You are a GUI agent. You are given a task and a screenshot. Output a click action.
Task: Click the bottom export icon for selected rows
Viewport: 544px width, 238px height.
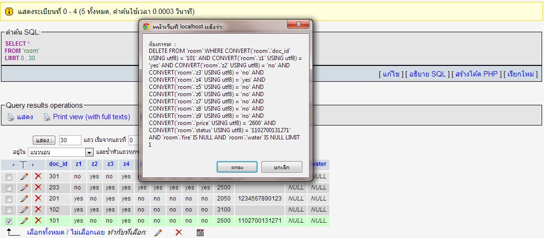pyautogui.click(x=200, y=233)
